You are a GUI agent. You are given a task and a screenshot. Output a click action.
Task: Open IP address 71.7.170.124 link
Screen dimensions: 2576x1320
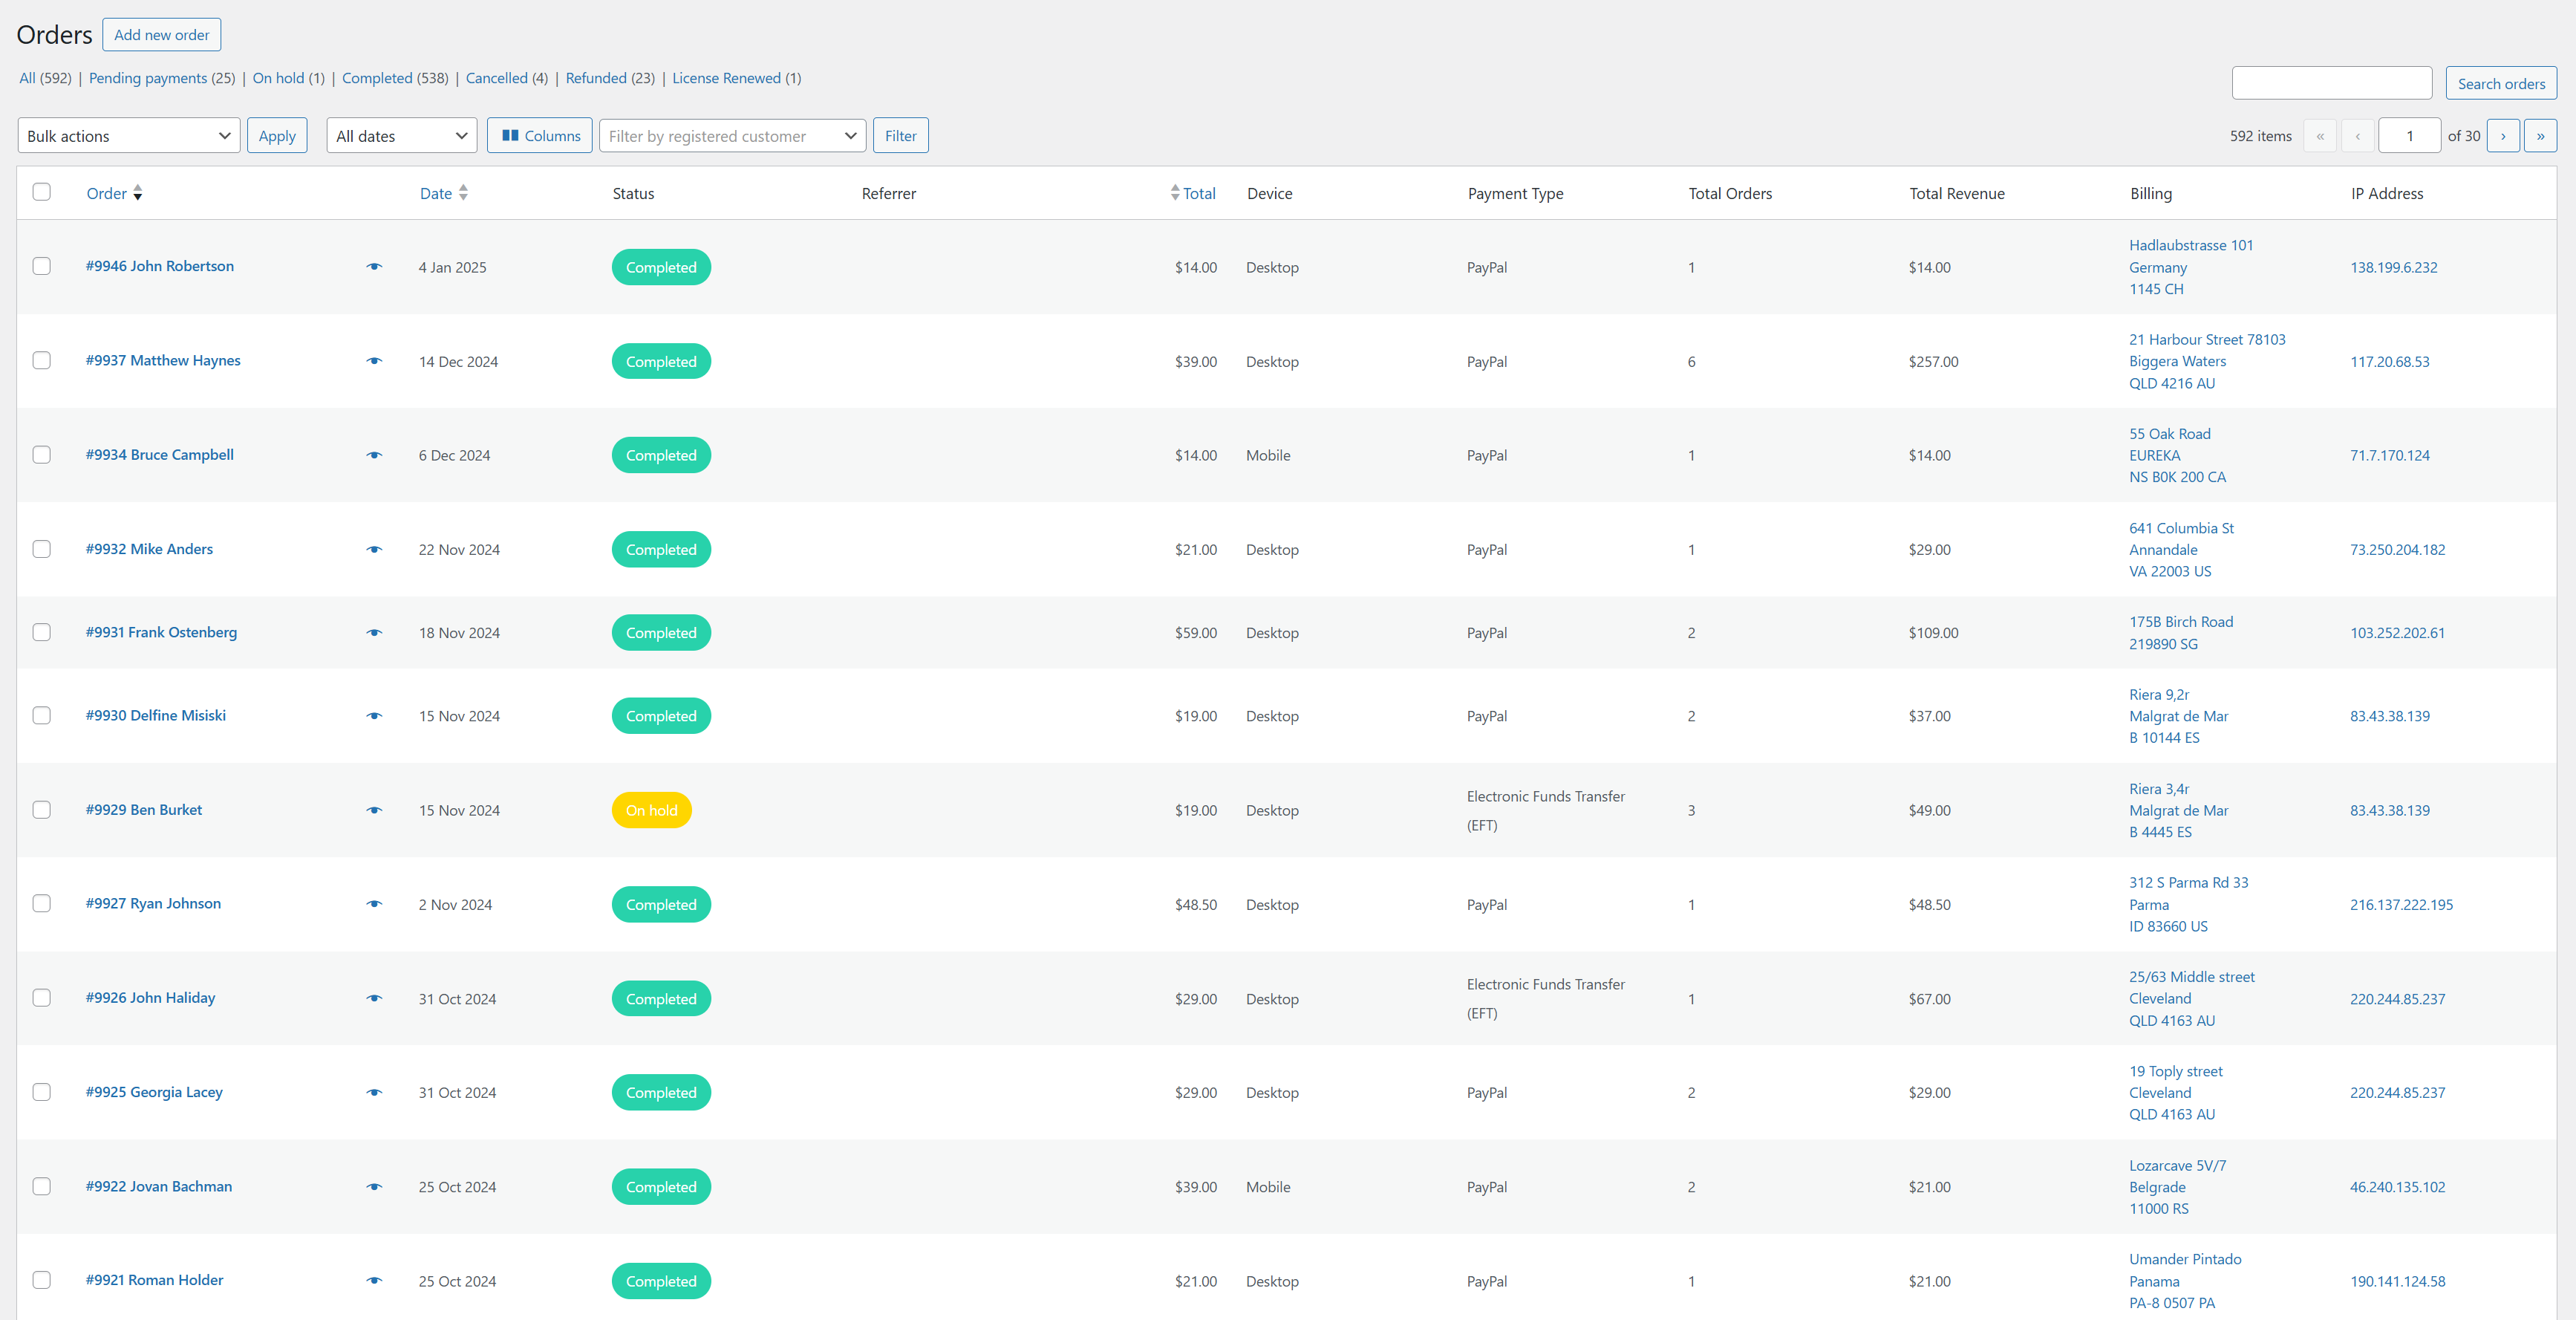point(2389,455)
